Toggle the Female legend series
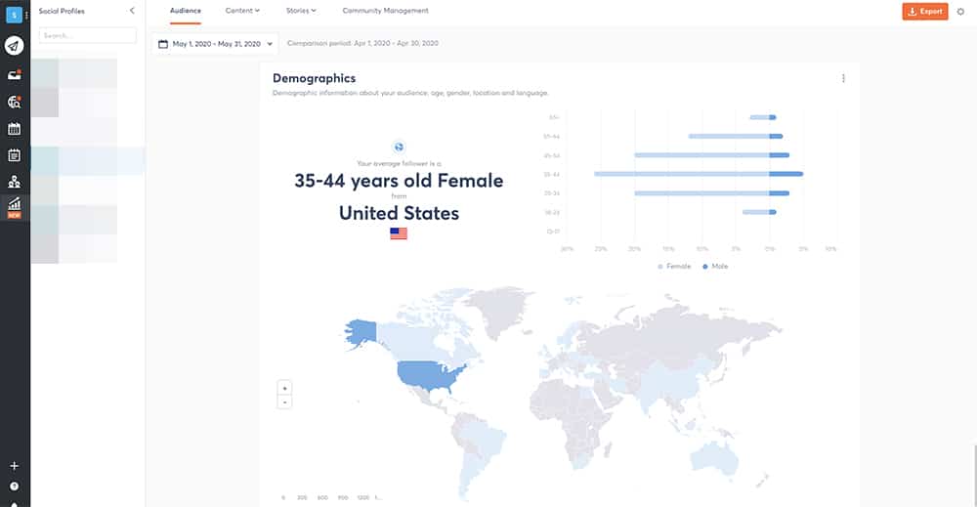 [675, 266]
